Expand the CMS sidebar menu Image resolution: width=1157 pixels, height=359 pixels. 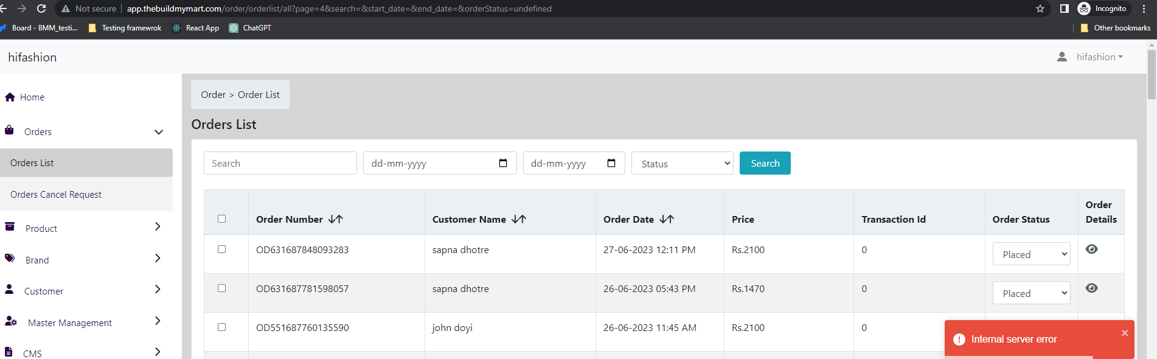pyautogui.click(x=158, y=352)
